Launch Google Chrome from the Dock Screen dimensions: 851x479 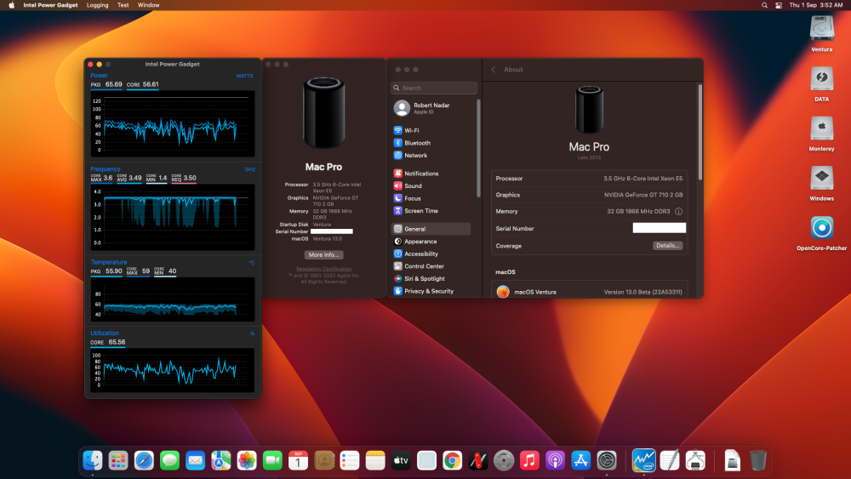(x=452, y=460)
